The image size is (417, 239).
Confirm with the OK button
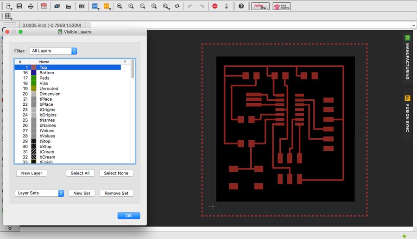click(129, 215)
